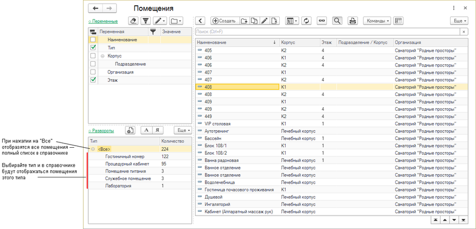Click the Создать button
Screen dimensions: 476x229
pyautogui.click(x=225, y=21)
